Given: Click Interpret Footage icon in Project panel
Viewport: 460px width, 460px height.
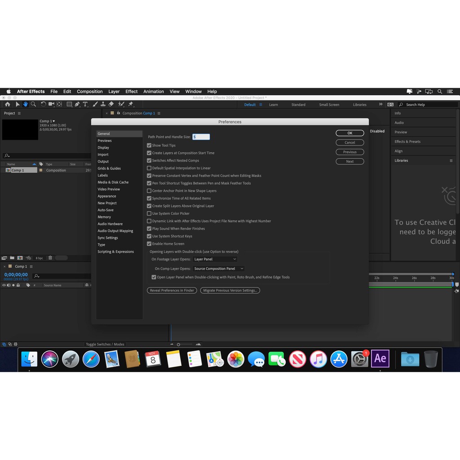Looking at the screenshot, I should 4,258.
